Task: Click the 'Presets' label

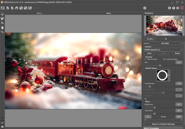Action: (148, 47)
